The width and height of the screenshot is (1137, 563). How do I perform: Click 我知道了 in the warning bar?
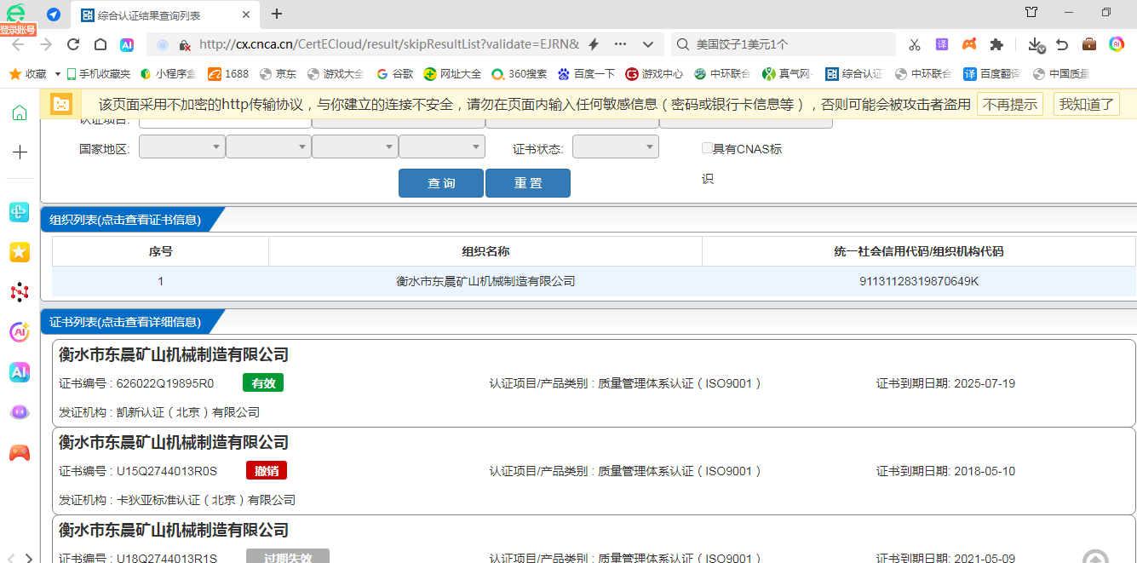click(x=1088, y=104)
